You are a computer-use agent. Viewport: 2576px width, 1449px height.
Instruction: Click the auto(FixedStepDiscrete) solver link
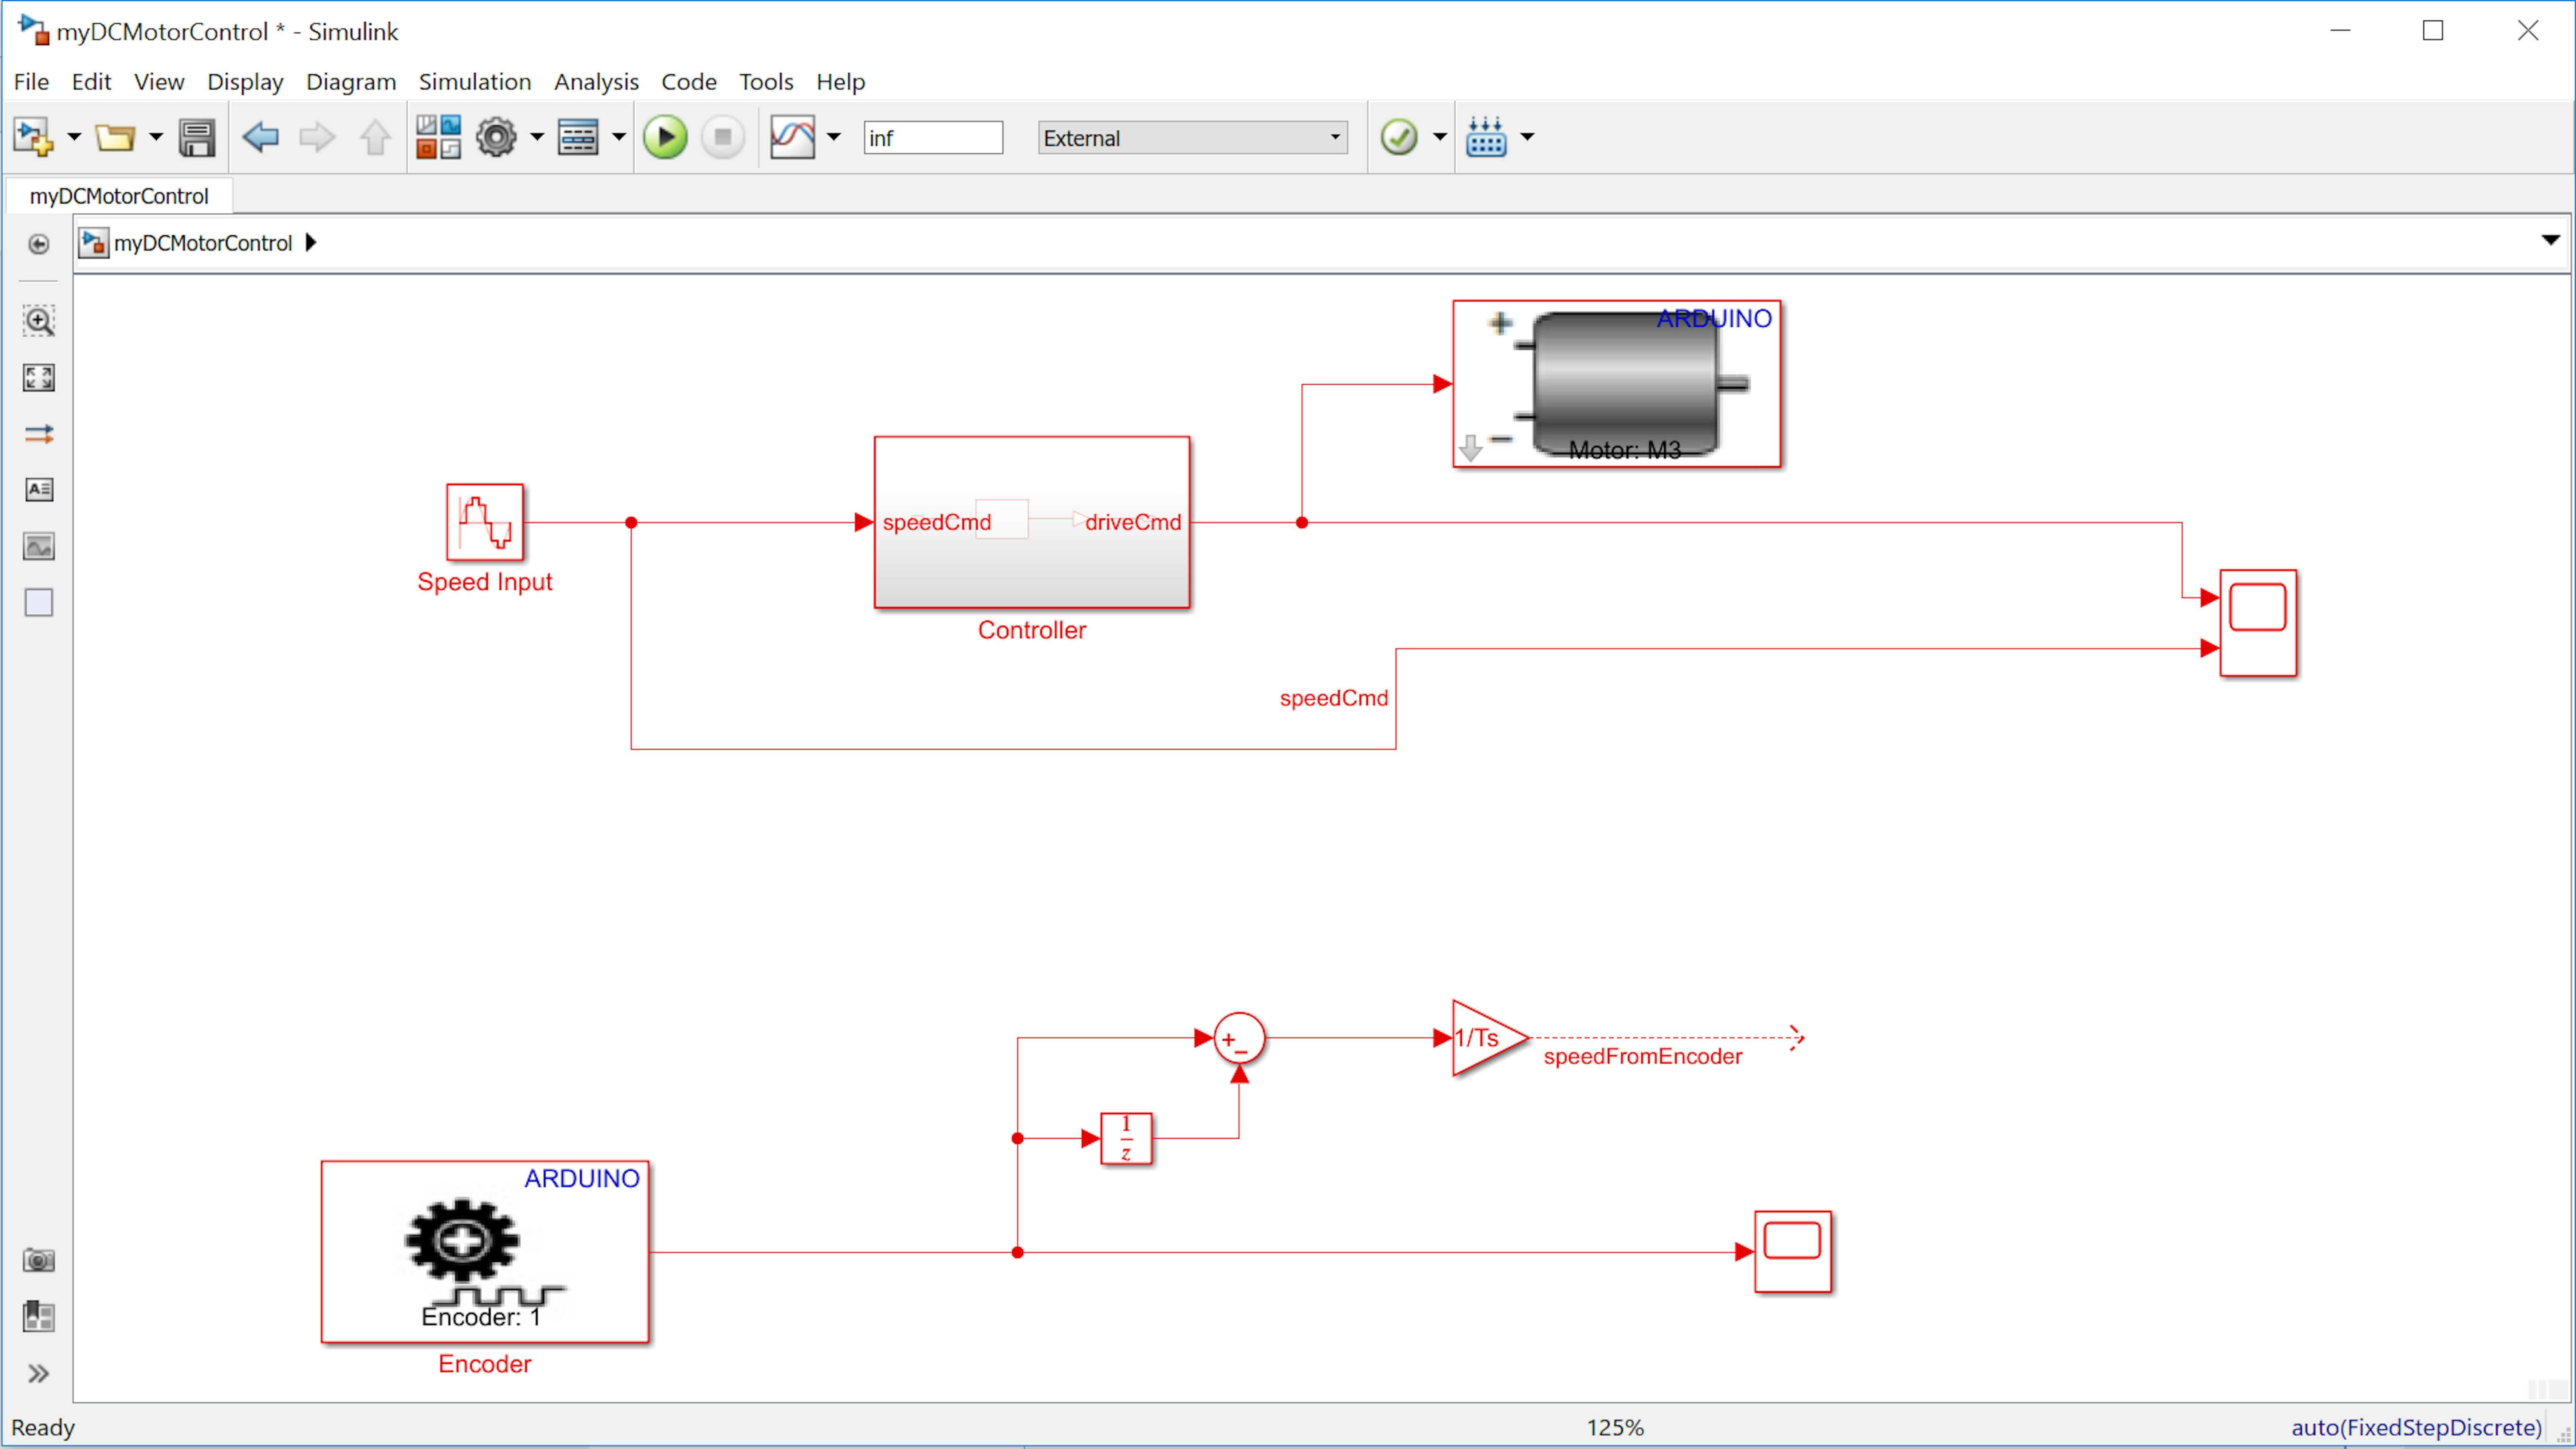(x=2416, y=1427)
